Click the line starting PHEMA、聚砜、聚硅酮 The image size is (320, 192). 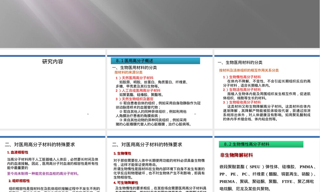tap(267, 181)
